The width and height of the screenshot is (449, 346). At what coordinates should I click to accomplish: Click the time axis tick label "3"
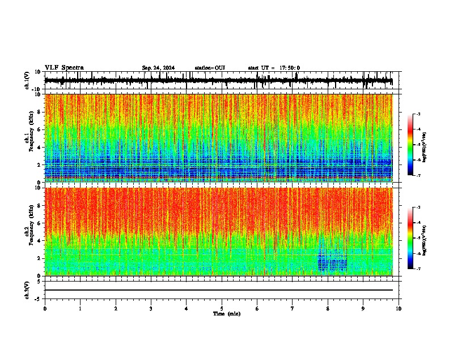click(x=151, y=309)
